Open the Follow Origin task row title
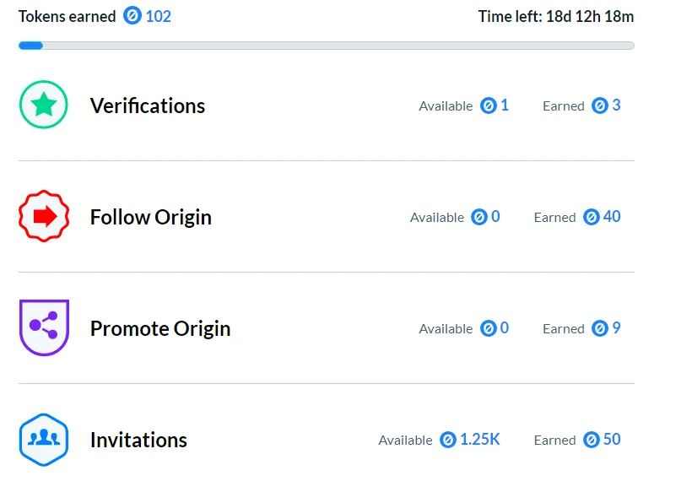The height and width of the screenshot is (492, 692). point(151,218)
